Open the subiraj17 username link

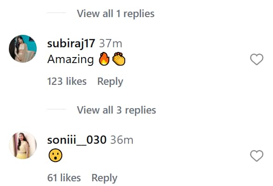pyautogui.click(x=71, y=43)
